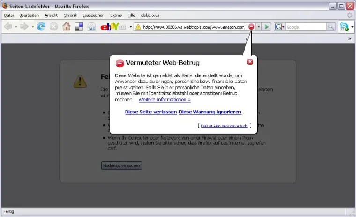This screenshot has width=356, height=217.
Task: Open the Hilfe menu
Action: [132, 15]
